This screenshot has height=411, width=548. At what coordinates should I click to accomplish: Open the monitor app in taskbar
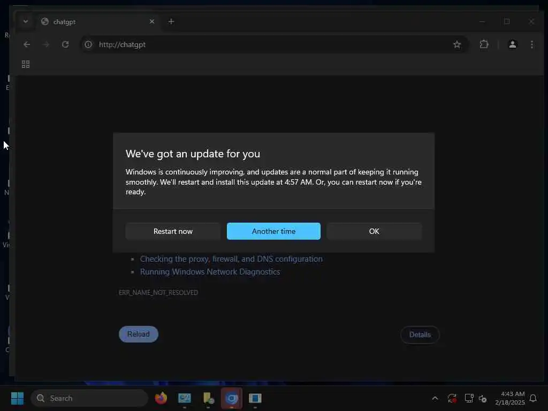(x=185, y=398)
